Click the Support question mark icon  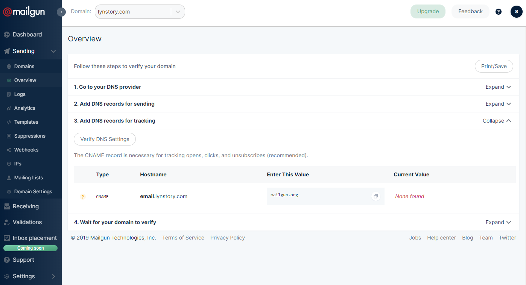point(6,260)
